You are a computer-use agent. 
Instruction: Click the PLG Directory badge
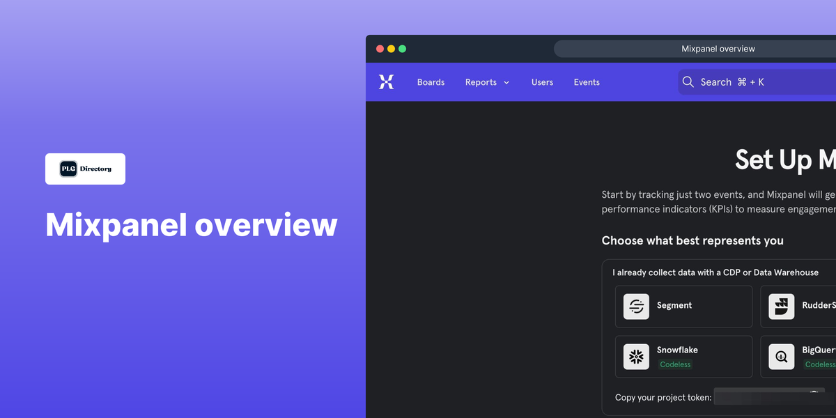[x=85, y=169]
